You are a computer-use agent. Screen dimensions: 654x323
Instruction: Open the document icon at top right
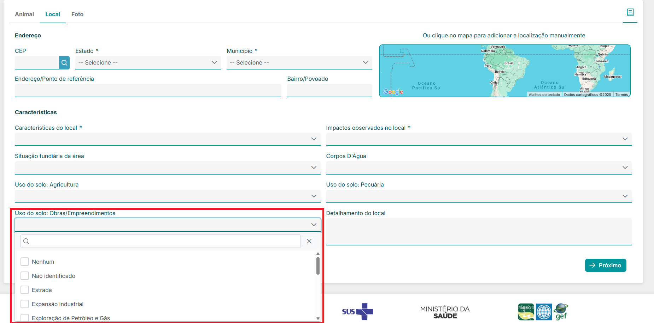pos(630,12)
